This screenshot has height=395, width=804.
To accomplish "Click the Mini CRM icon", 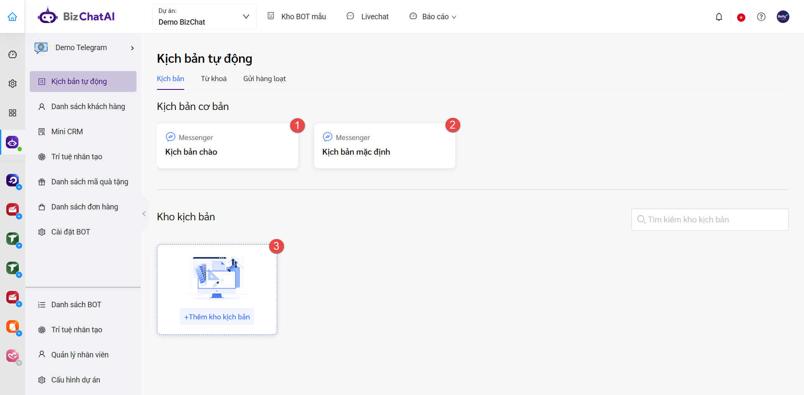I will (x=42, y=132).
